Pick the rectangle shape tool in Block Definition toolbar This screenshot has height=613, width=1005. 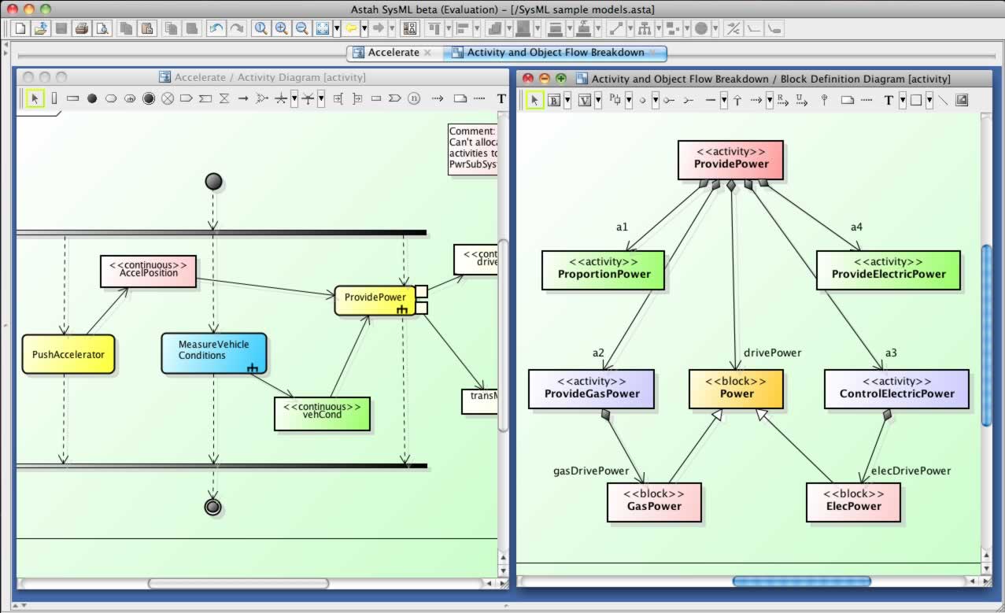[916, 100]
